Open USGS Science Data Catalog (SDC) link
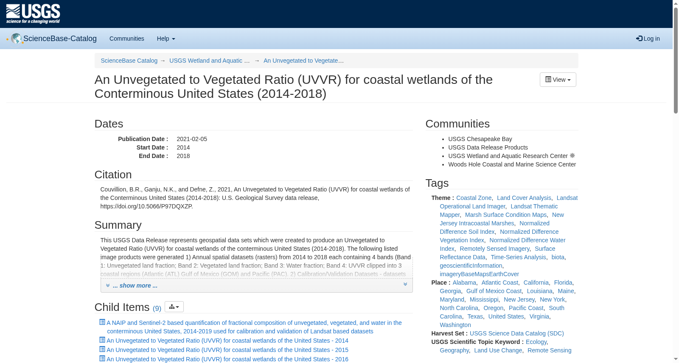The image size is (679, 363). click(517, 333)
